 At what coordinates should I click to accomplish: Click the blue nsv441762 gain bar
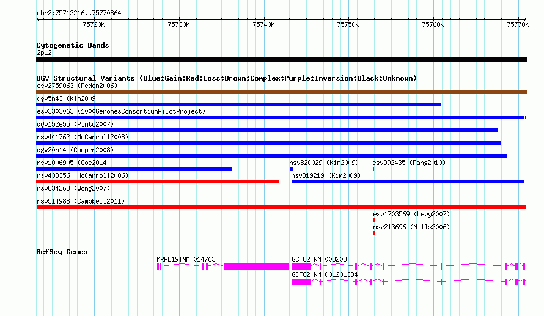[x=268, y=143]
